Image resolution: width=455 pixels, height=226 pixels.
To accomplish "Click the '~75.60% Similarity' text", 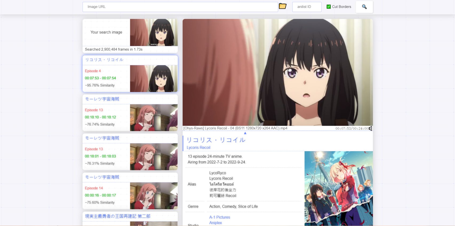I will click(100, 202).
